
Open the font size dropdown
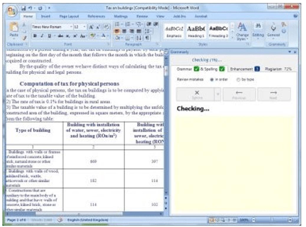pos(84,27)
